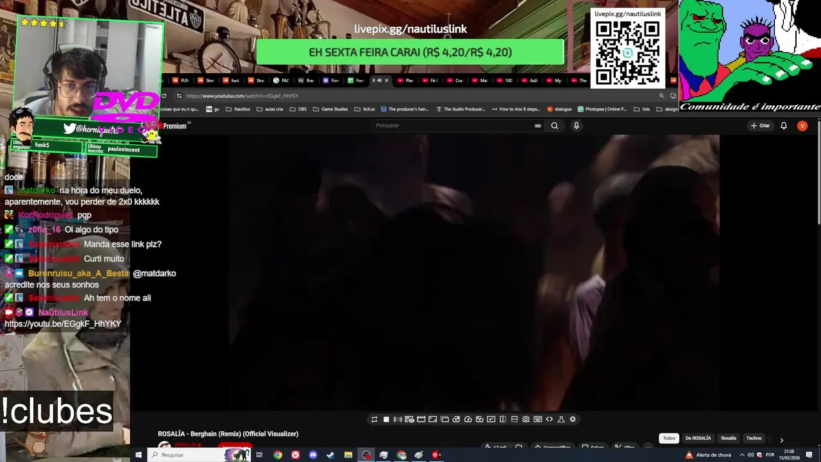Open Steam from the taskbar
This screenshot has width=821, height=462.
pos(330,455)
